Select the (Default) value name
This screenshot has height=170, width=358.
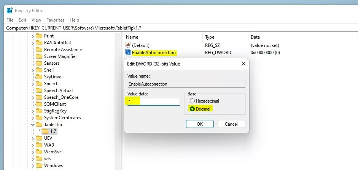pos(141,45)
